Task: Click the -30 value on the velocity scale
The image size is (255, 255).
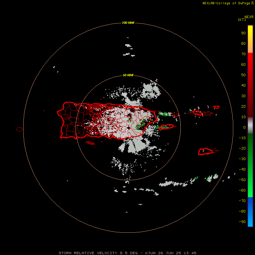Action: [242, 159]
